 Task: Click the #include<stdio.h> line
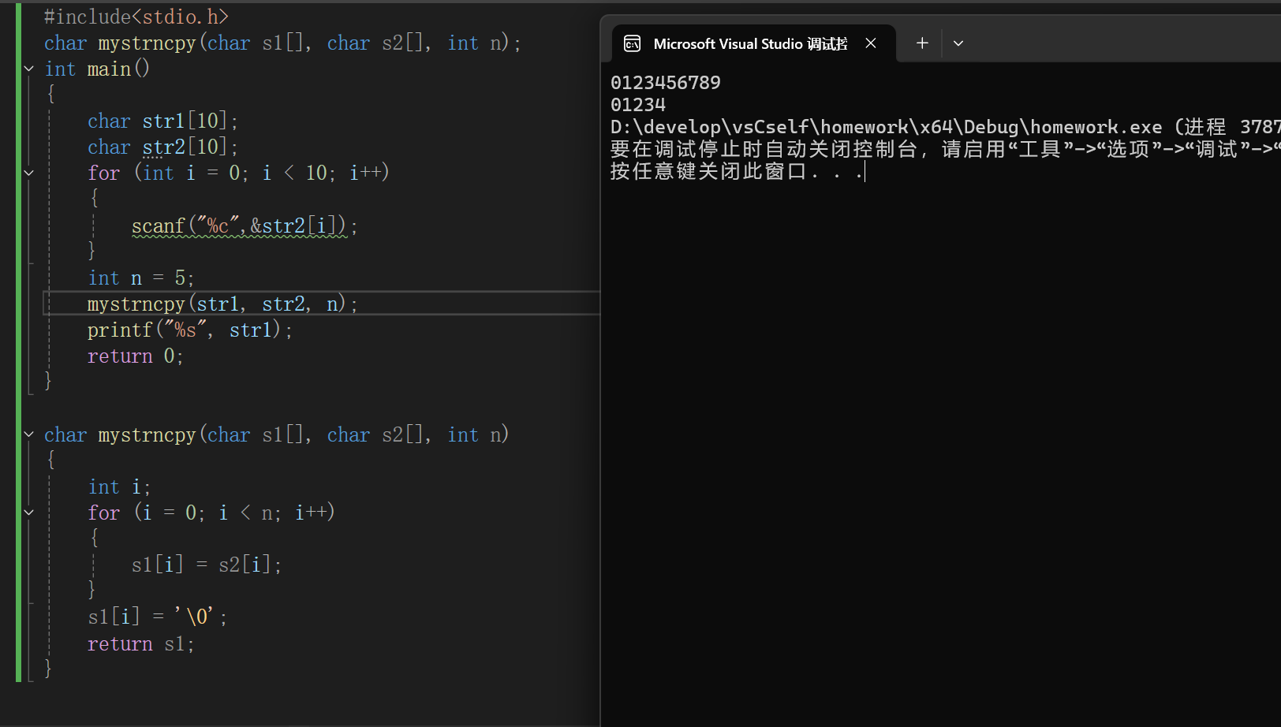[x=136, y=17]
